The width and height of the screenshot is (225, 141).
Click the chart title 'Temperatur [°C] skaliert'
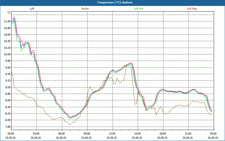112,2
